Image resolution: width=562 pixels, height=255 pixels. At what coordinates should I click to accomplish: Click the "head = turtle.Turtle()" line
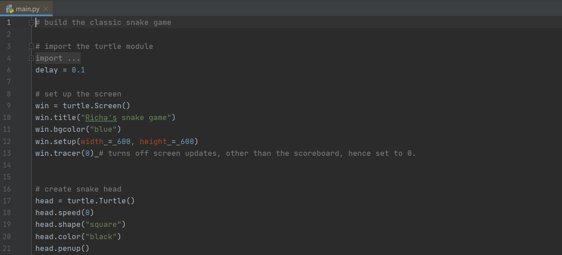pos(85,201)
